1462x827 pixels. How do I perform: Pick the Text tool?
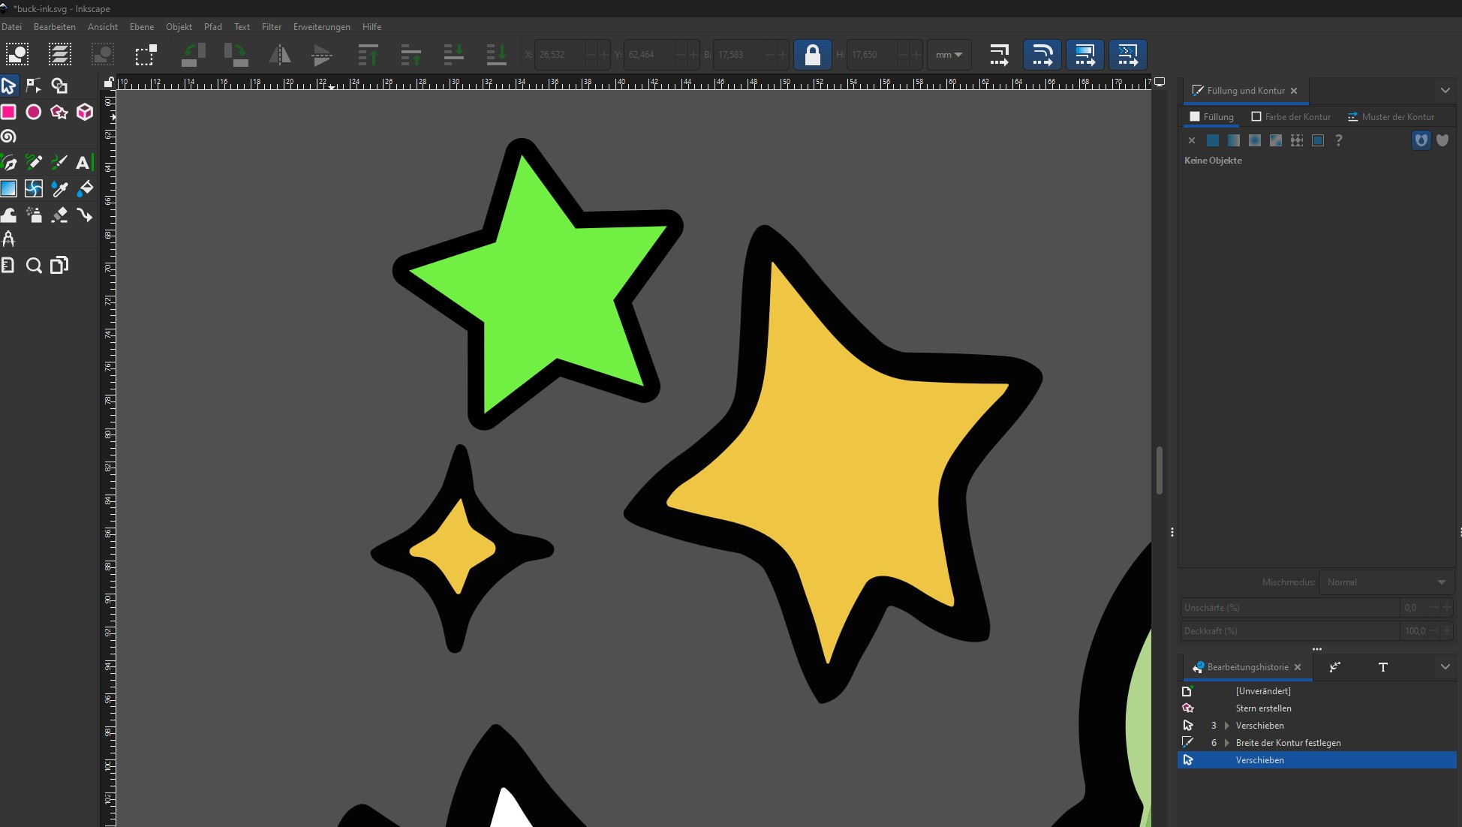(x=83, y=162)
